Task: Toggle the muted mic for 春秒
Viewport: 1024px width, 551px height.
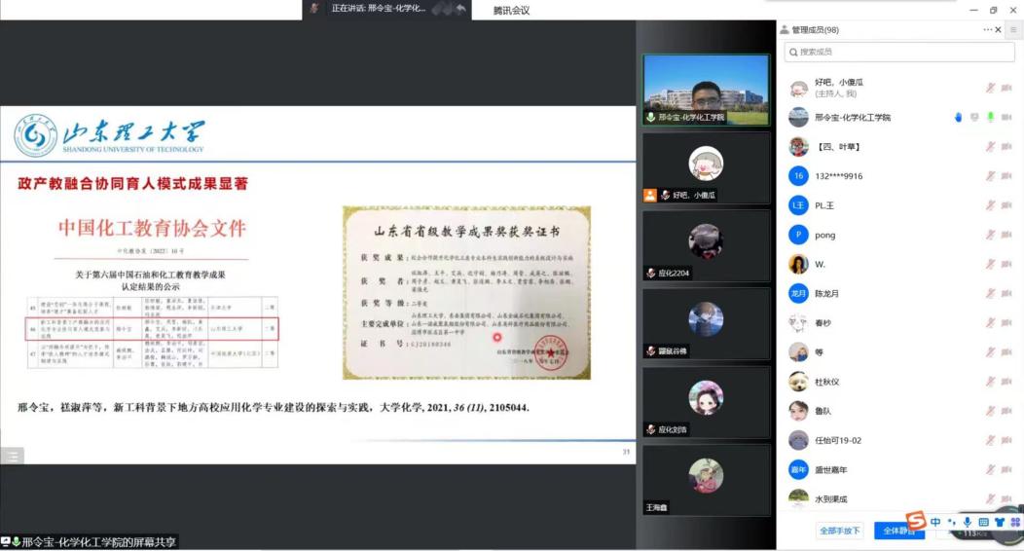Action: tap(990, 323)
